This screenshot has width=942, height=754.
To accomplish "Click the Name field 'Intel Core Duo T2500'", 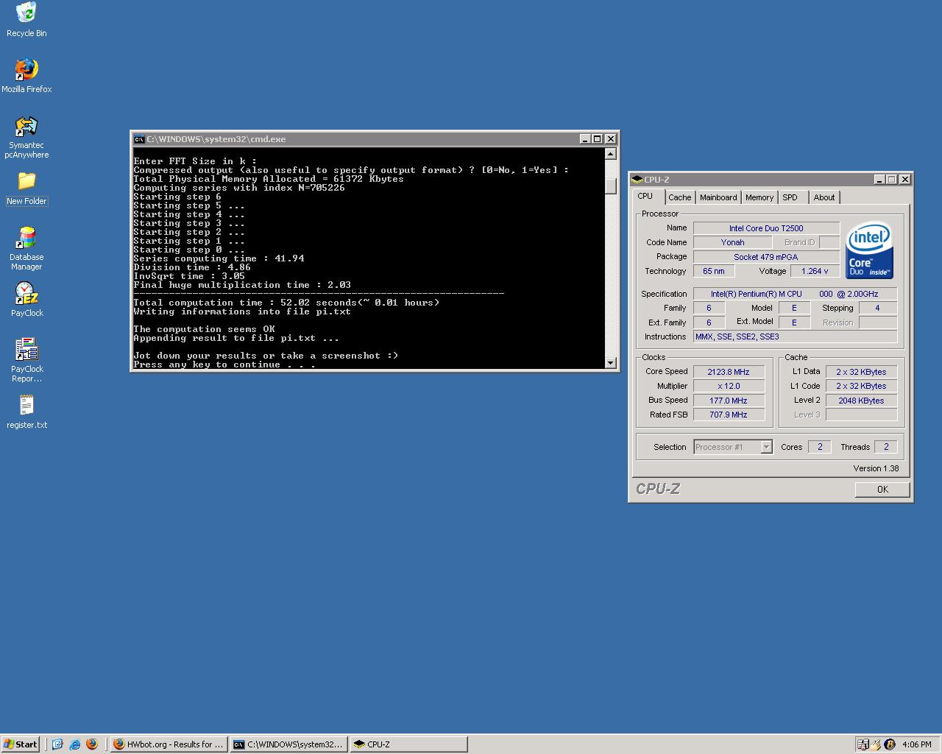I will click(766, 228).
